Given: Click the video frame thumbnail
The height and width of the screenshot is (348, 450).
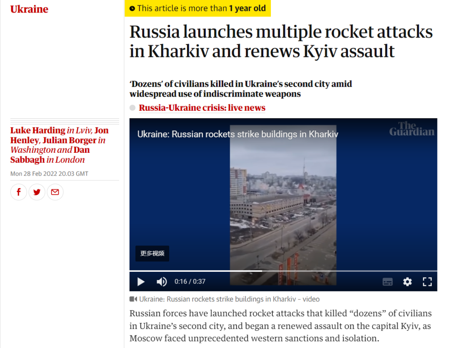Looking at the screenshot, I should coord(283,205).
